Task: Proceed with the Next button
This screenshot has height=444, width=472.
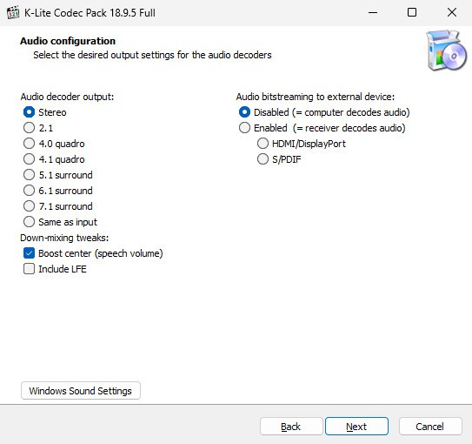Action: tap(356, 427)
